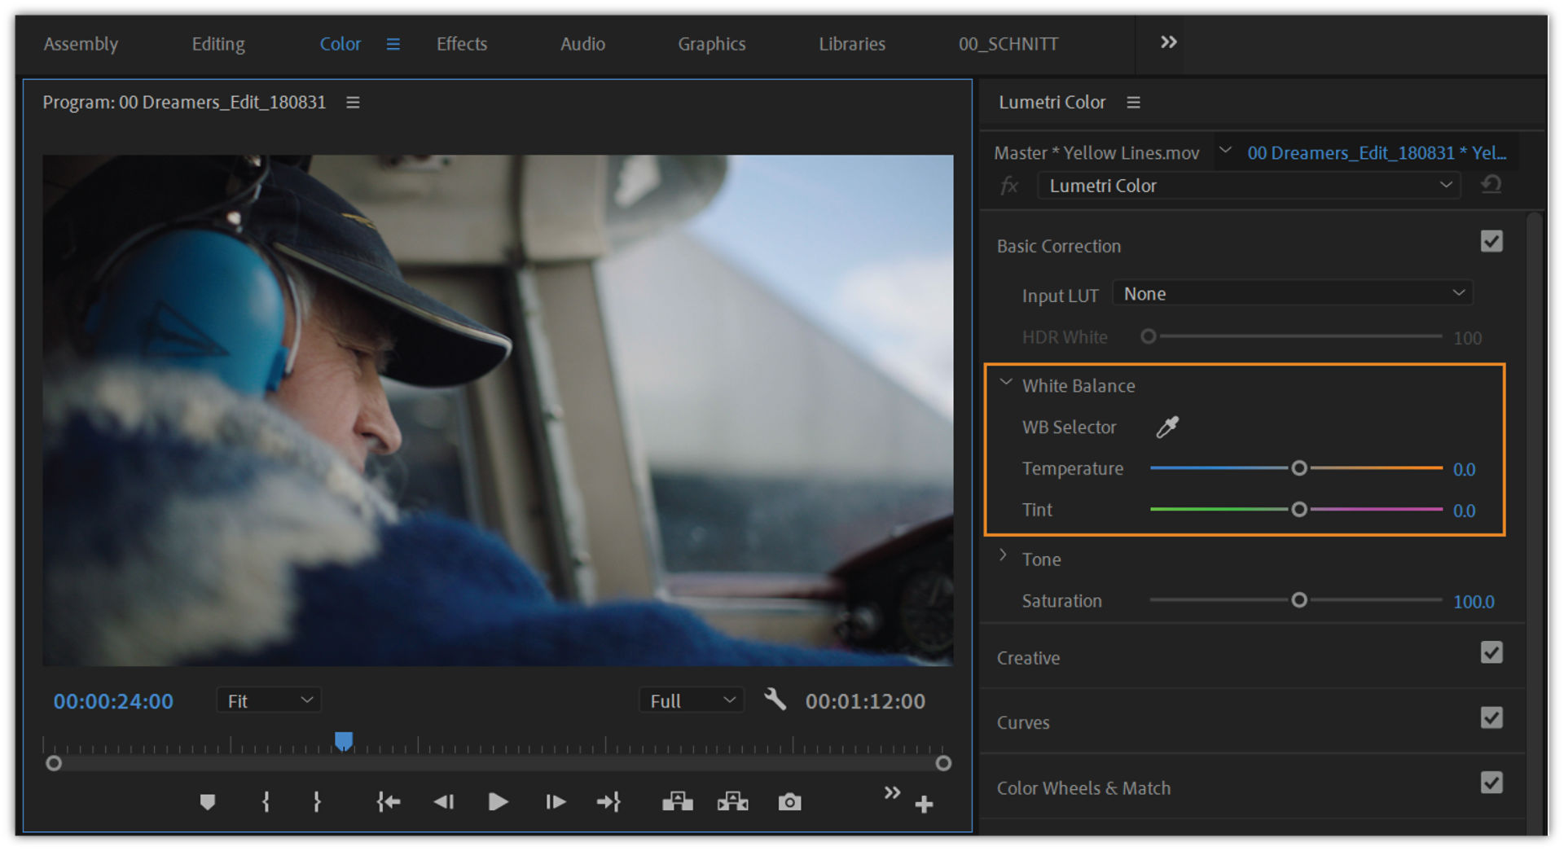Select the 00 Dreamers_Edit sequence clip link

click(1376, 153)
